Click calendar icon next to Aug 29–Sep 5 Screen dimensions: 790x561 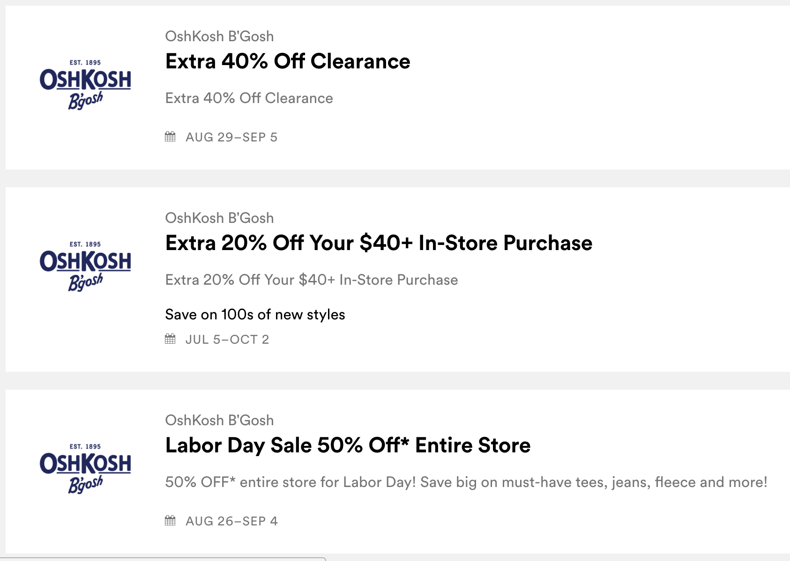click(170, 137)
